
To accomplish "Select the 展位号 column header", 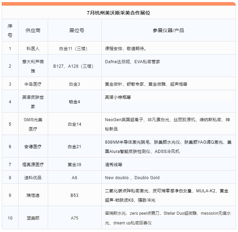I will [x=74, y=30].
